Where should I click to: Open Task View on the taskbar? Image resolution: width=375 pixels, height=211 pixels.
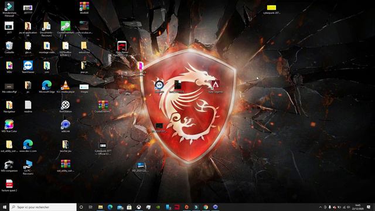91,207
